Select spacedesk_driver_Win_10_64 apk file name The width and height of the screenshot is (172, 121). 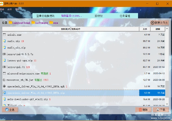pyautogui.click(x=36, y=87)
